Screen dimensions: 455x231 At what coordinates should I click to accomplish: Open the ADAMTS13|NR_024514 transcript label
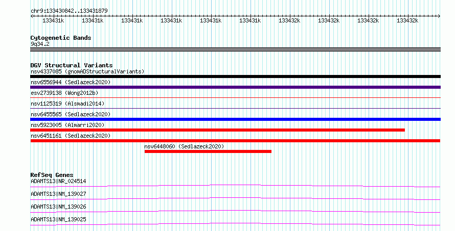pos(58,181)
